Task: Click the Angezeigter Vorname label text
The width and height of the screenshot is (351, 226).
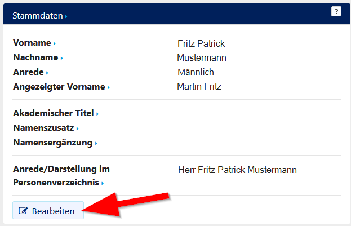Action: point(59,87)
